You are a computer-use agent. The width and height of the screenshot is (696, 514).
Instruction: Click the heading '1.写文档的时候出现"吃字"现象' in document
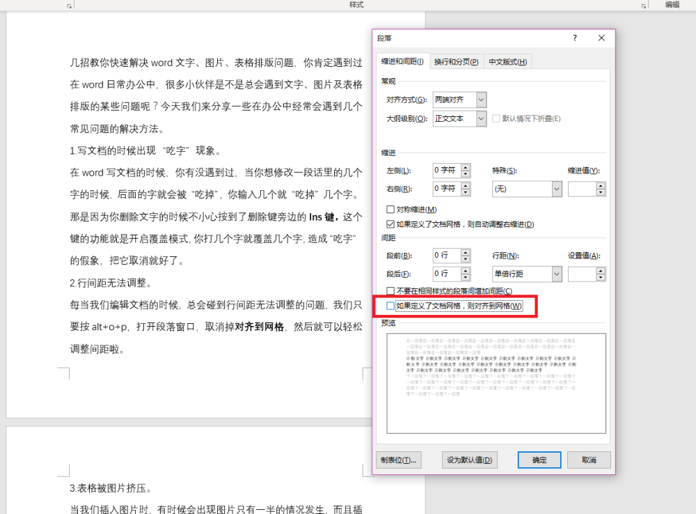145,150
